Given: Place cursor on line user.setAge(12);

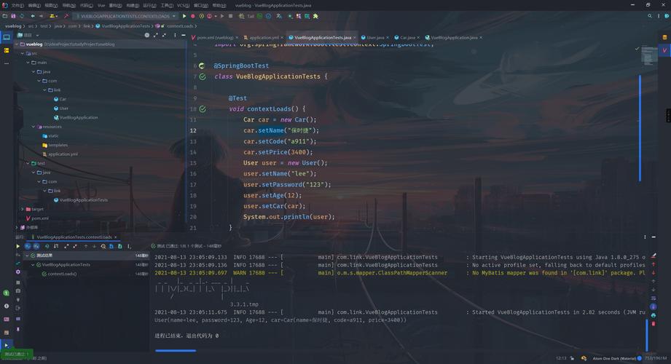Looking at the screenshot, I should 272,196.
